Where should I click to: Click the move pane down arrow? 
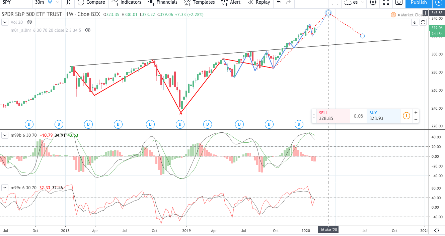tap(415, 22)
